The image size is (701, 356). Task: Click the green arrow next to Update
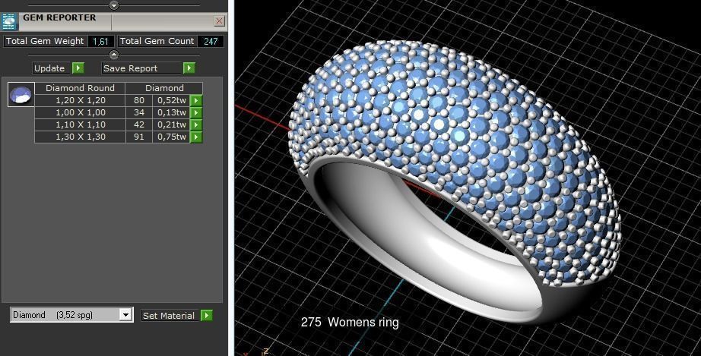coord(78,68)
